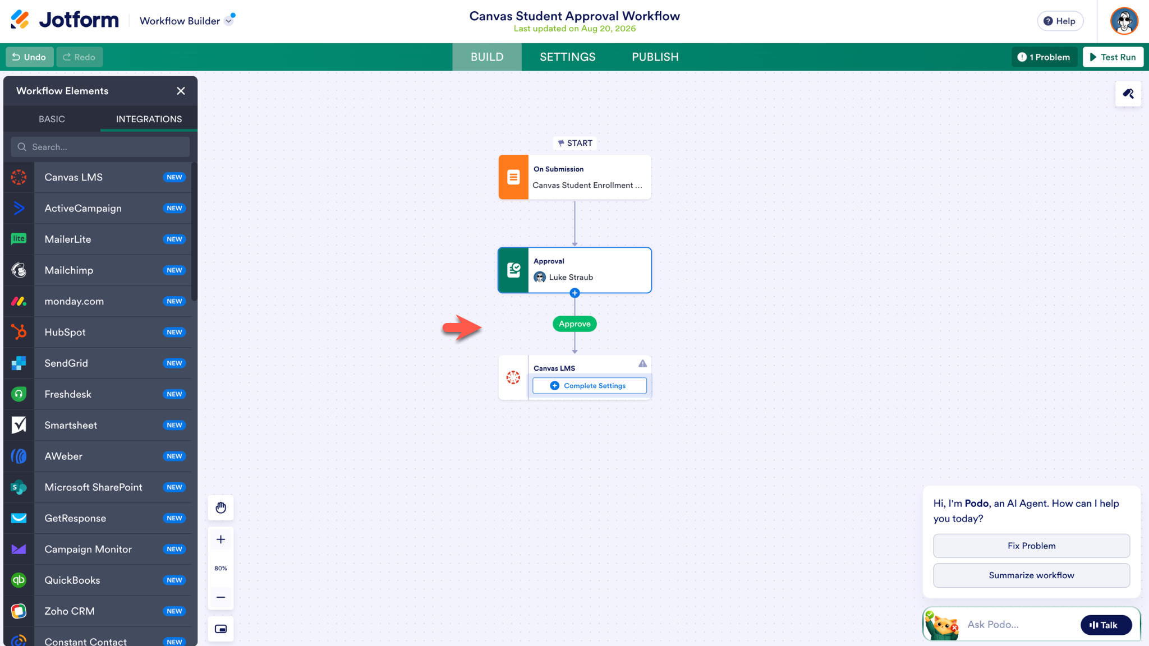Click the Approval node's green icon
The height and width of the screenshot is (646, 1149).
click(x=513, y=270)
